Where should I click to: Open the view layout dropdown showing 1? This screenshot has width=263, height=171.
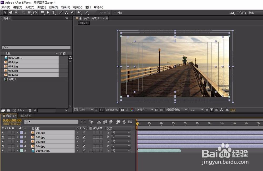pos(196,110)
